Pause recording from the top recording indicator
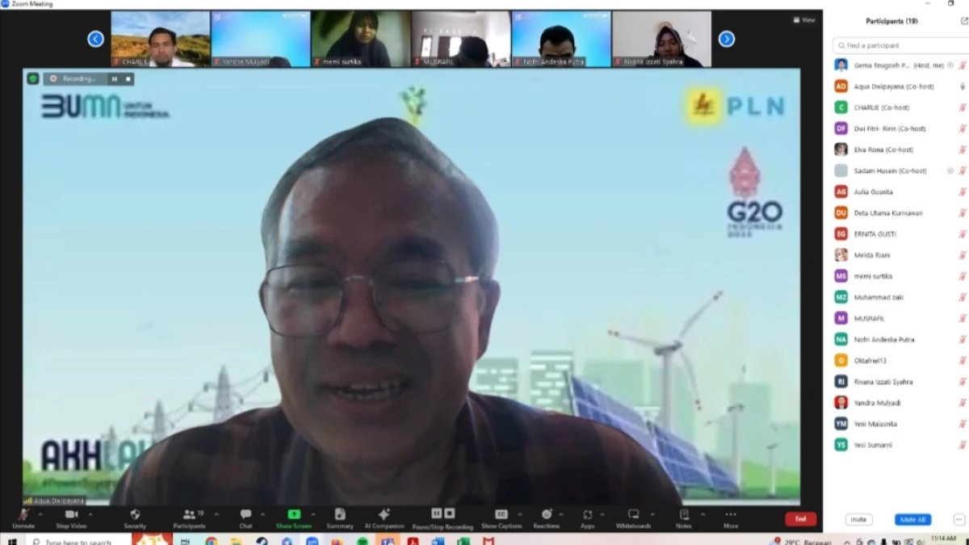This screenshot has width=969, height=545. pyautogui.click(x=115, y=79)
